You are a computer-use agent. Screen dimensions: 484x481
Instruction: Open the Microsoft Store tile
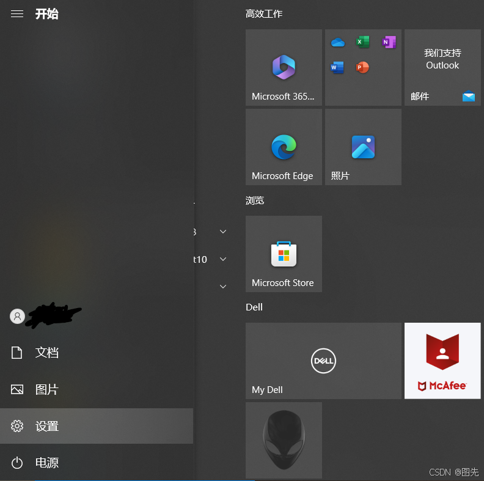(284, 254)
